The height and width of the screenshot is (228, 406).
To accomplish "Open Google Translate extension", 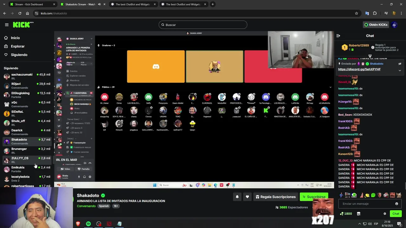I will pos(367,13).
